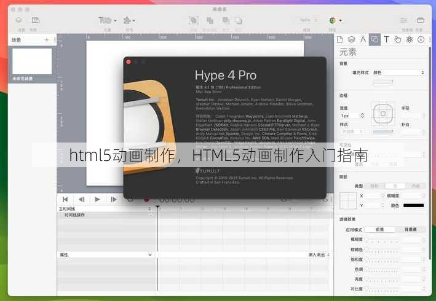Click the border color well

(383, 131)
